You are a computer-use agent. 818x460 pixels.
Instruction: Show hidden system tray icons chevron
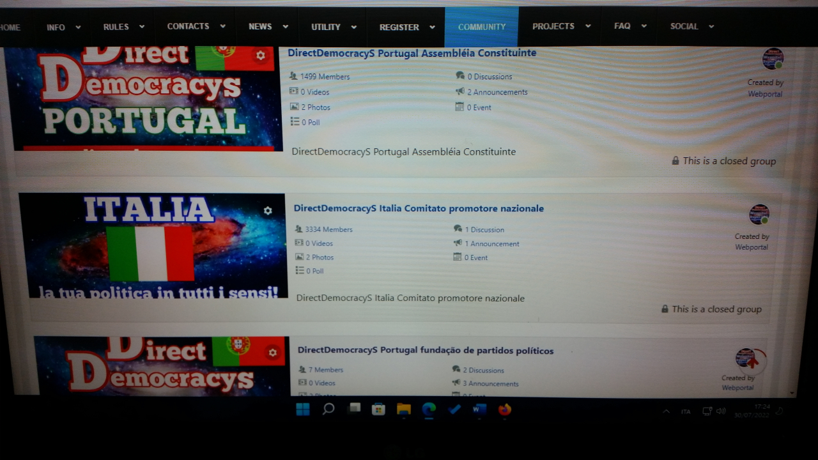coord(666,411)
